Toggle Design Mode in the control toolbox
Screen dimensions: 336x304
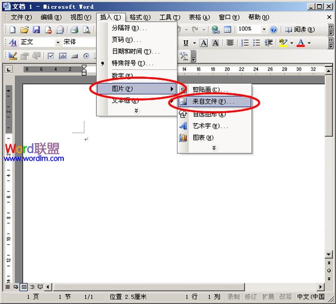tap(13, 56)
